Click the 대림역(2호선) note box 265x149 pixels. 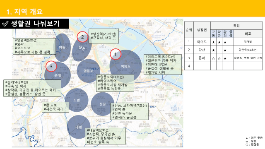(106, 136)
